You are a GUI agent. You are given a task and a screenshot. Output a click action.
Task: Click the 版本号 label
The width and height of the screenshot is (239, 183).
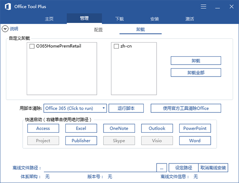pyautogui.click(x=95, y=177)
